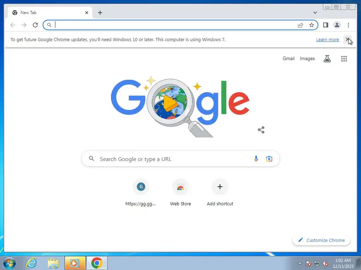
Task: Open the profile avatar icon
Action: (x=337, y=25)
